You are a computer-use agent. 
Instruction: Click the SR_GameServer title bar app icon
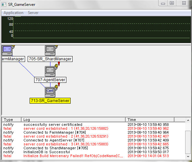(4, 5)
